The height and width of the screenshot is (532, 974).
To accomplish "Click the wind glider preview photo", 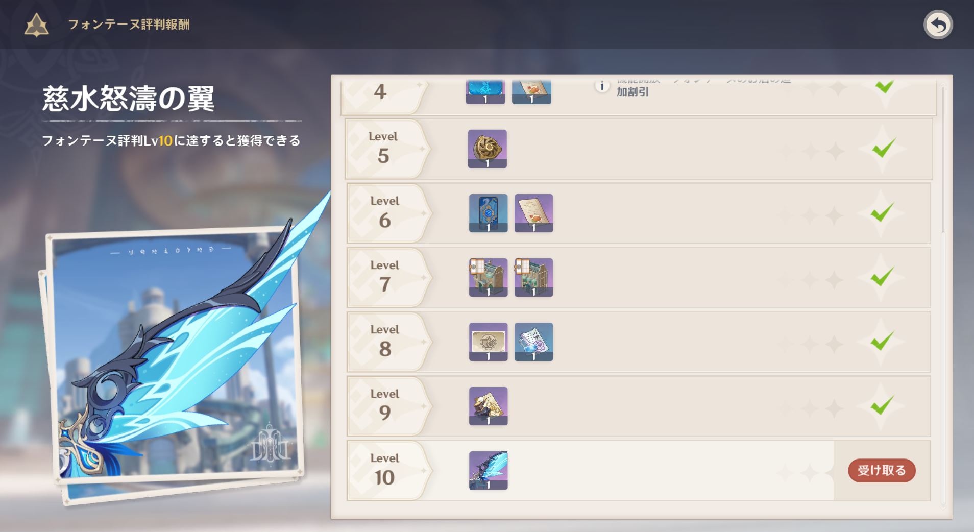I will [x=174, y=357].
